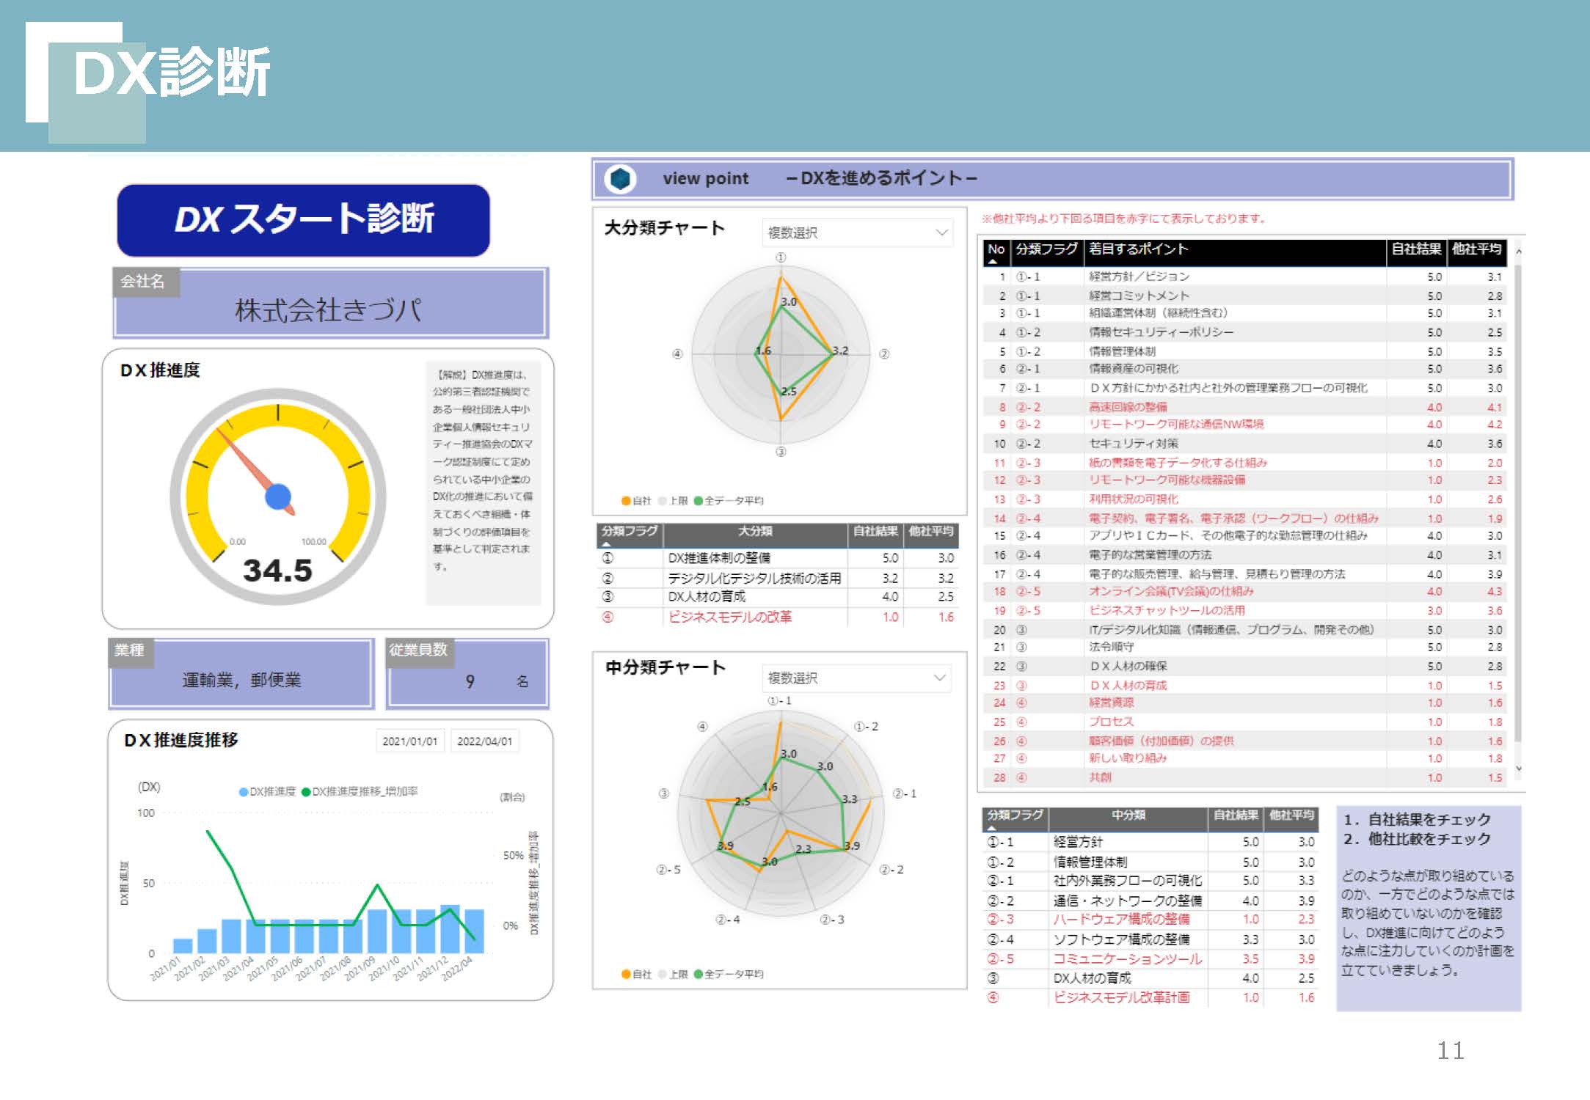Viewport: 1590px width, 1100px height.
Task: Select the 2022/04/01 end date field
Action: click(x=484, y=741)
